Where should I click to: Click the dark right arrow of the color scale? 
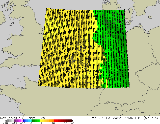pos(73,121)
